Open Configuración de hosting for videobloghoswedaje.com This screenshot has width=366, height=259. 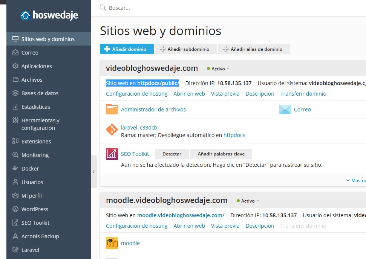[x=137, y=94]
